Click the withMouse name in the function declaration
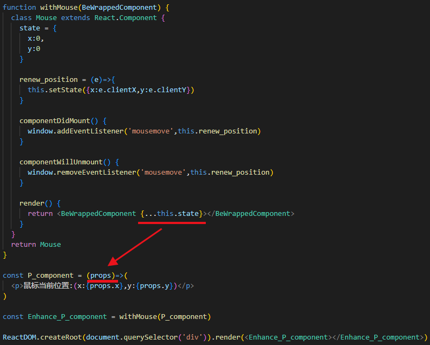Image resolution: width=430 pixels, height=345 pixels. (x=59, y=8)
